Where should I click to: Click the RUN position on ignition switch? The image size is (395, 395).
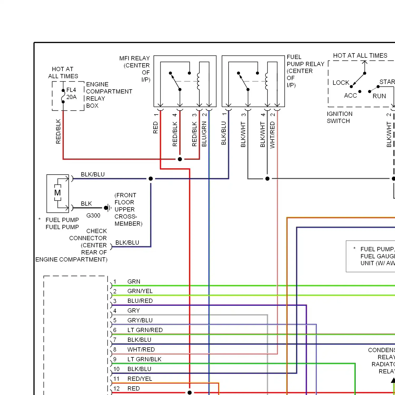coord(379,96)
